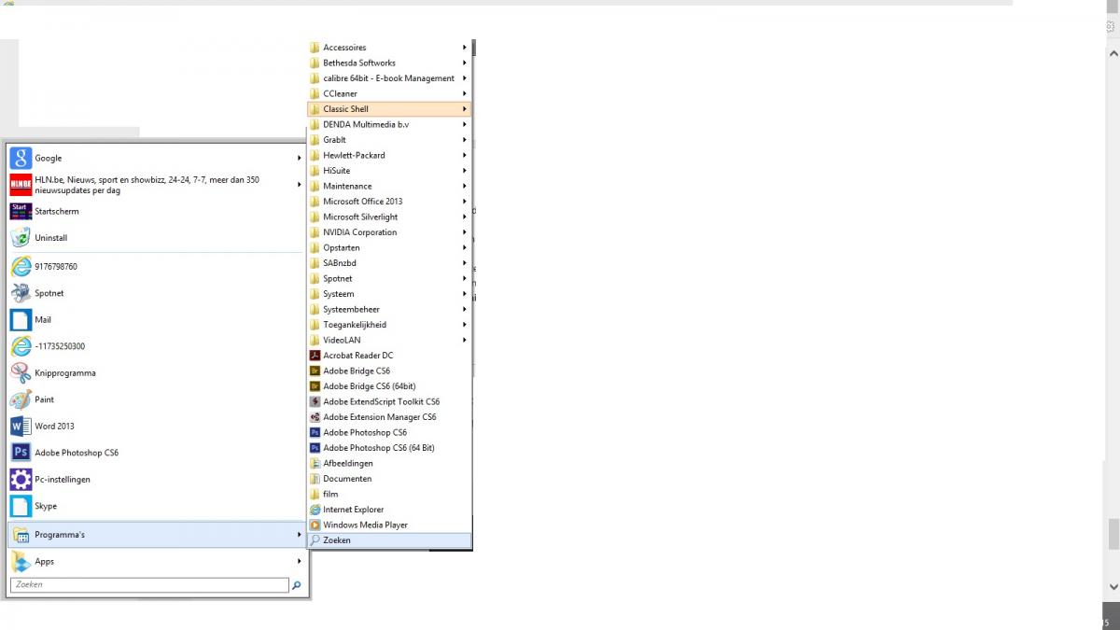This screenshot has height=630, width=1120.
Task: Click the page vertical scrollbar thumb
Action: click(1113, 535)
